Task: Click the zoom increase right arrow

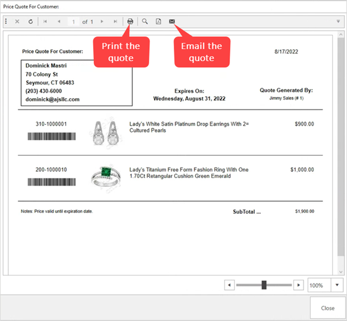Action: pyautogui.click(x=298, y=285)
